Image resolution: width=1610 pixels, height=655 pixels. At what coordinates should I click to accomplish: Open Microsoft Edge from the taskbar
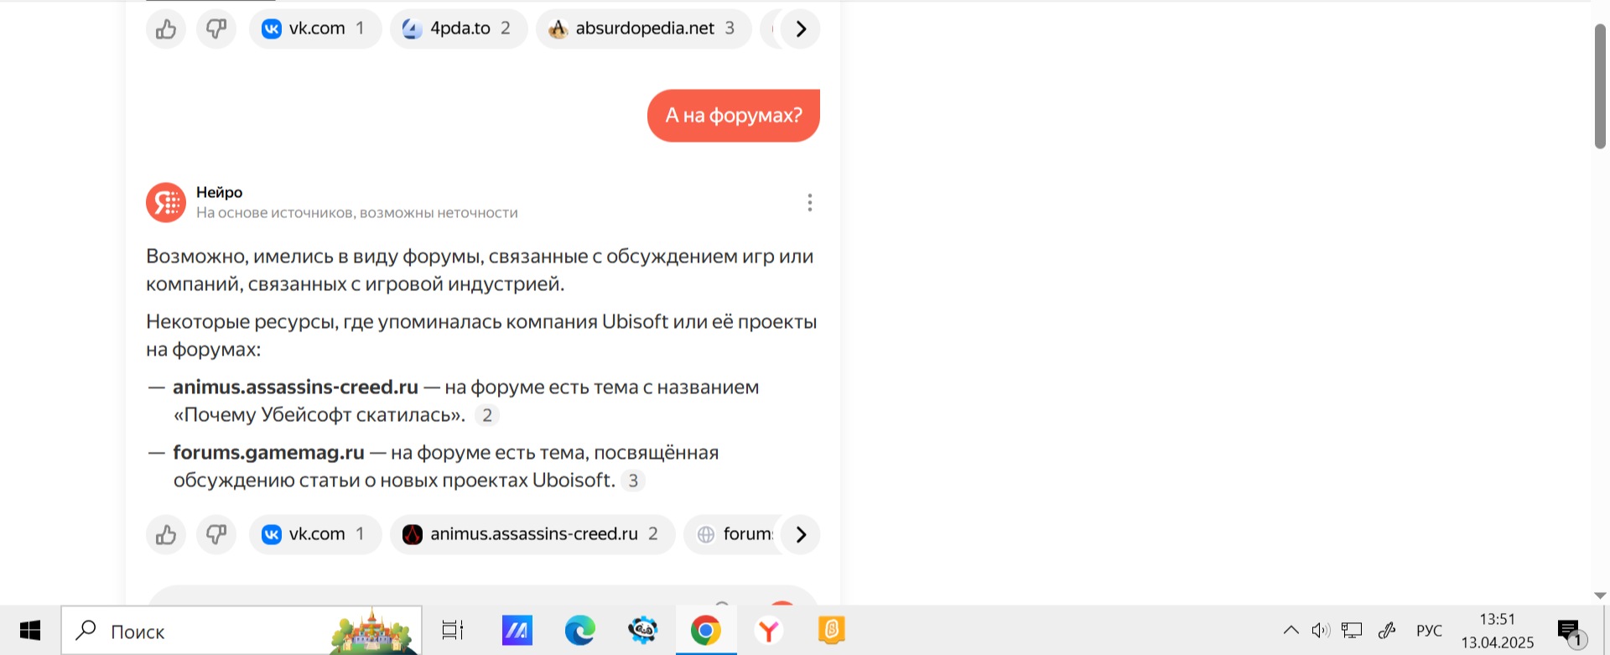point(579,631)
